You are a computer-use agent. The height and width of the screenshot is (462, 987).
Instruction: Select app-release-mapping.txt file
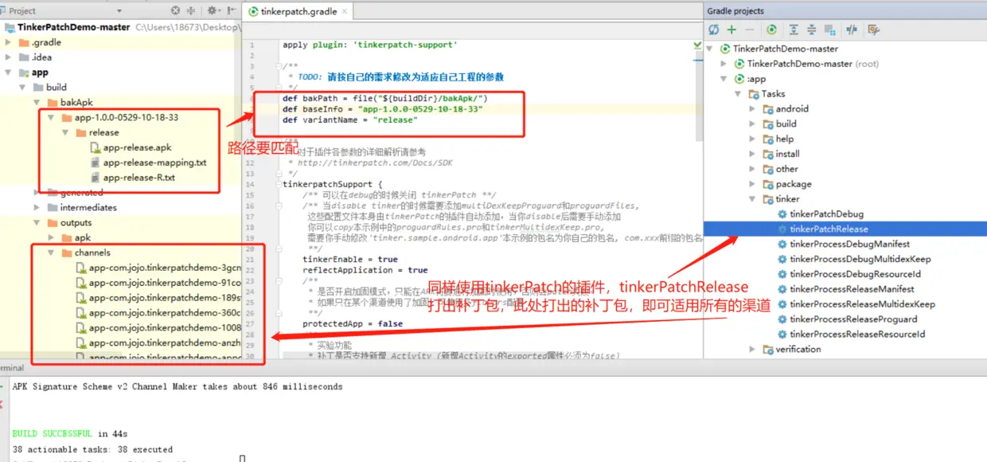click(154, 162)
